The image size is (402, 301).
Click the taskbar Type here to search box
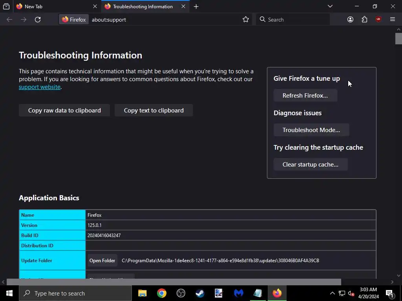coord(75,293)
